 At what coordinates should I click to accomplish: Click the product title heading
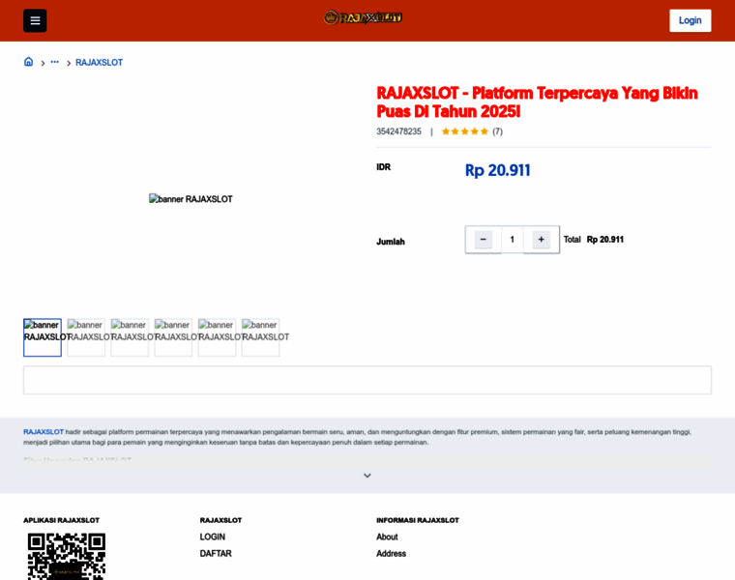(537, 102)
